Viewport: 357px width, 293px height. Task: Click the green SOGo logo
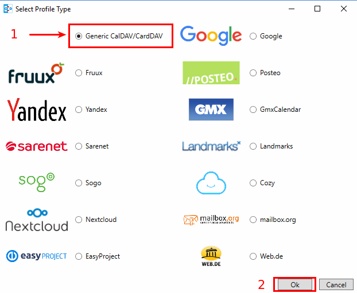point(36,182)
